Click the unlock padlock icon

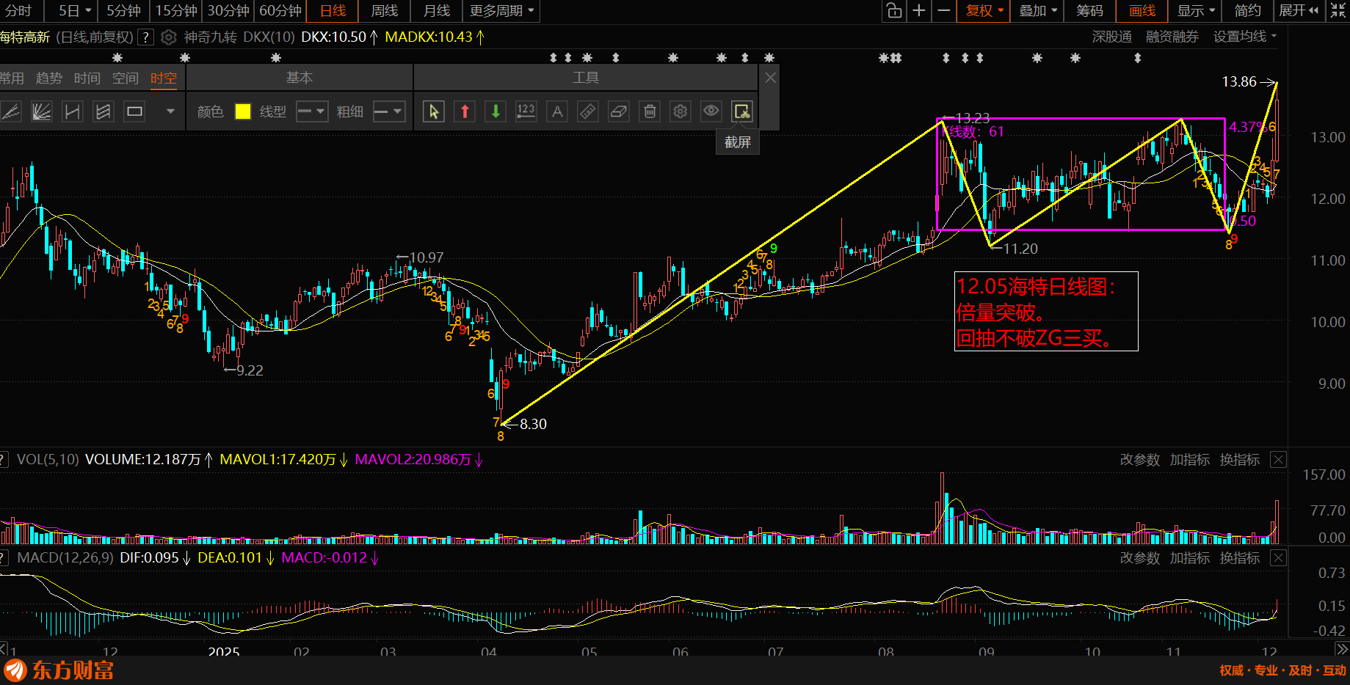[x=893, y=11]
